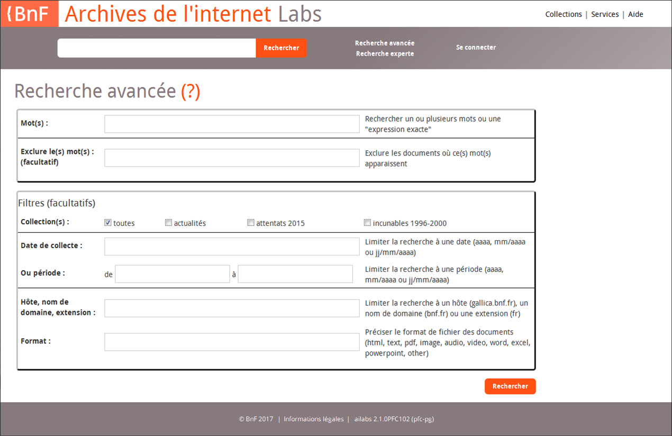672x436 pixels.
Task: Click into the Mot(s) text field
Action: (x=232, y=124)
